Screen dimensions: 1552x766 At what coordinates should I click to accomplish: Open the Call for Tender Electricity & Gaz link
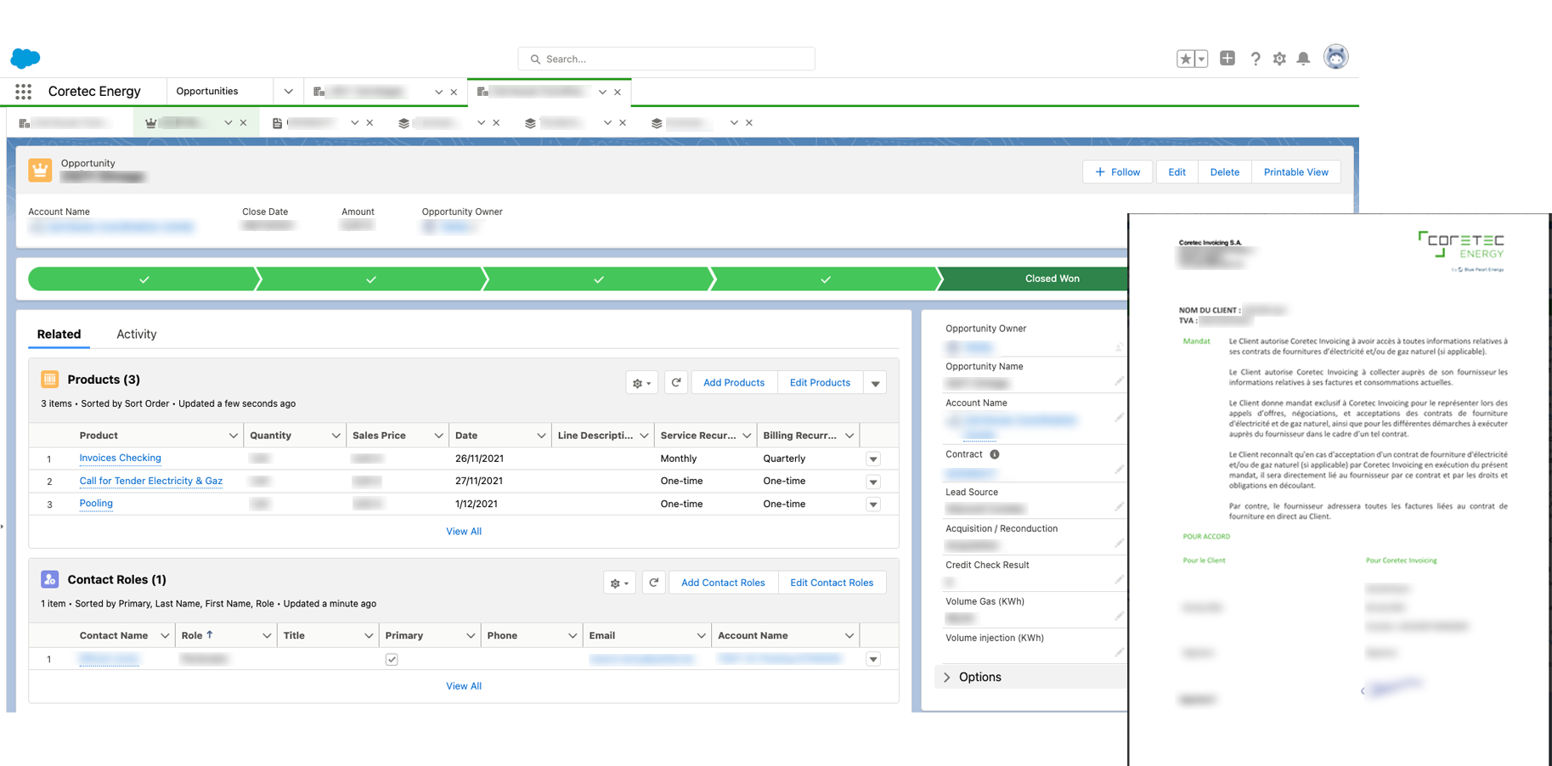click(150, 481)
